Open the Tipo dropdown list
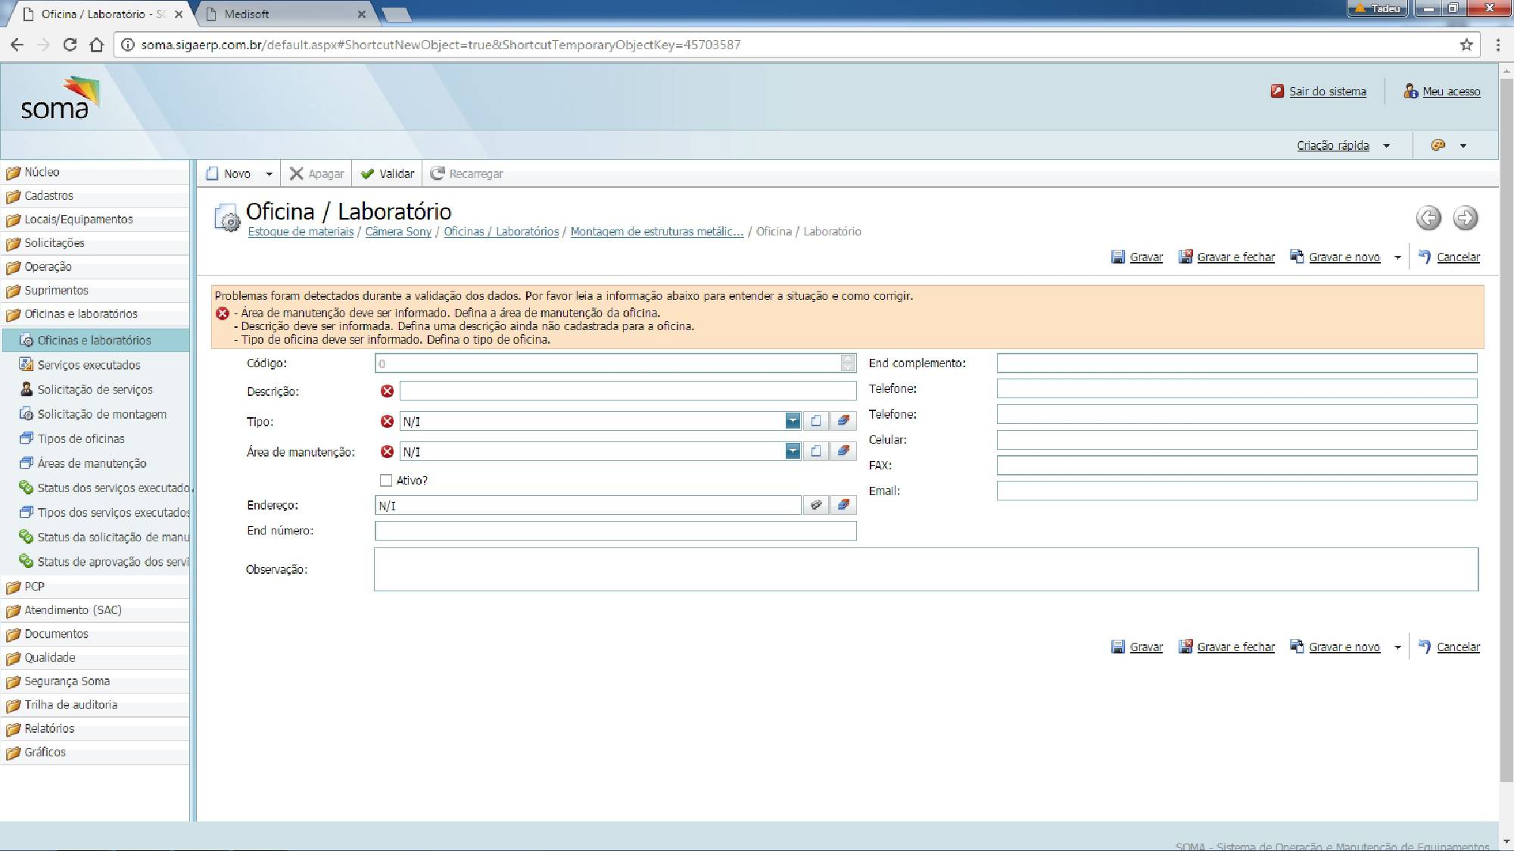This screenshot has height=851, width=1514. tap(792, 421)
